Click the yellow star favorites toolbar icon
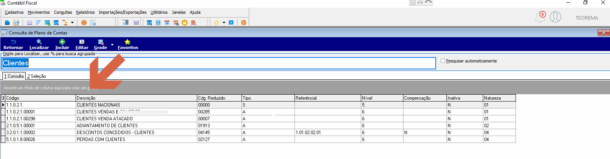The image size is (610, 159). pyautogui.click(x=217, y=23)
